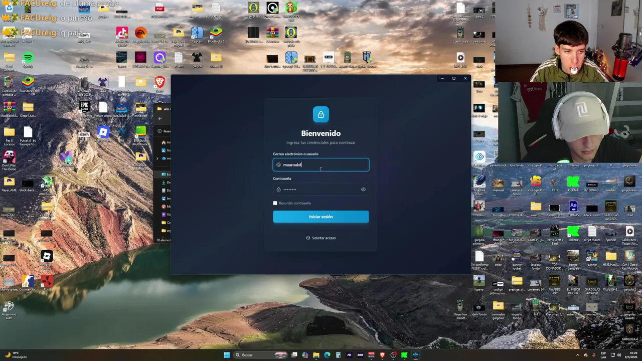The height and width of the screenshot is (361, 642).
Task: Click the blue lock icon above Bienvenido
Action: (x=321, y=114)
